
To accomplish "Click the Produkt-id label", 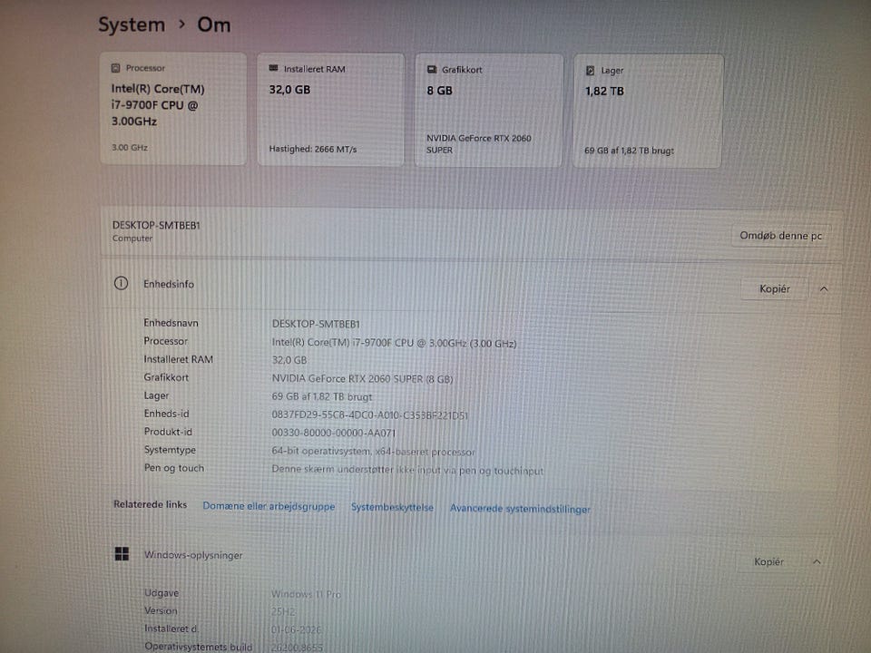I will pos(168,432).
